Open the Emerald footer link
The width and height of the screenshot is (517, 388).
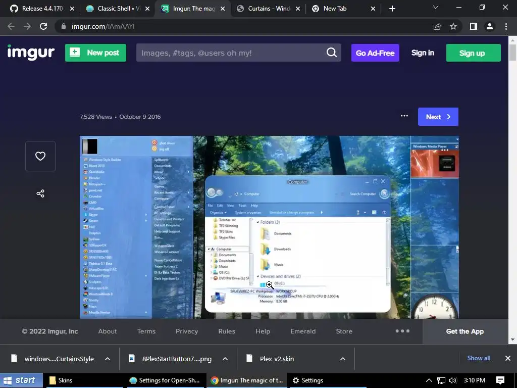click(303, 331)
